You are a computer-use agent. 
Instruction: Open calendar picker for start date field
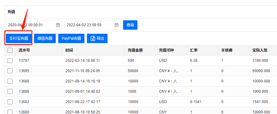click(58, 25)
